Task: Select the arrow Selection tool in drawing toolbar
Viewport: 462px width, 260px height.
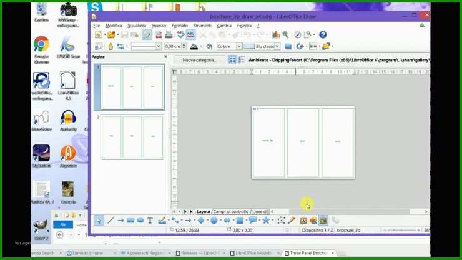Action: 99,221
